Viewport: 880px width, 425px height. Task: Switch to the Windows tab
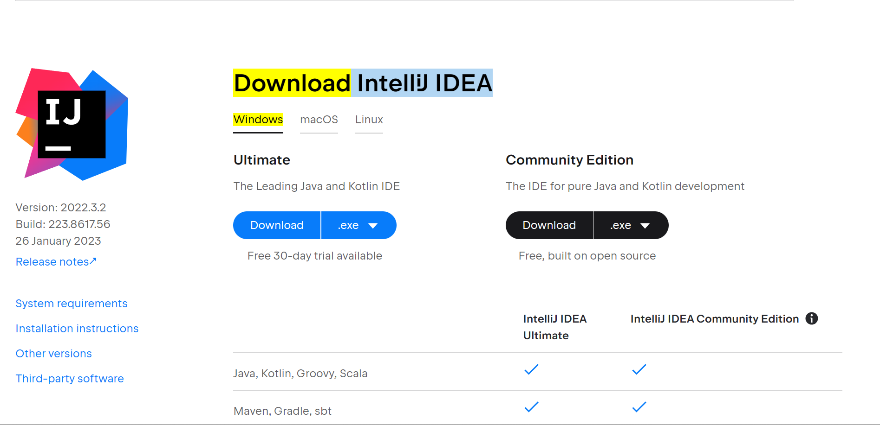pos(258,120)
